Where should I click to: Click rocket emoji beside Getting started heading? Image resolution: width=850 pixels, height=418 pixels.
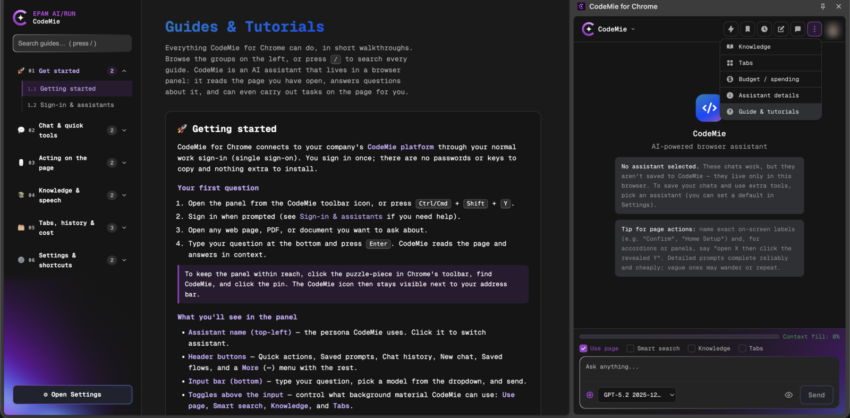(x=182, y=129)
